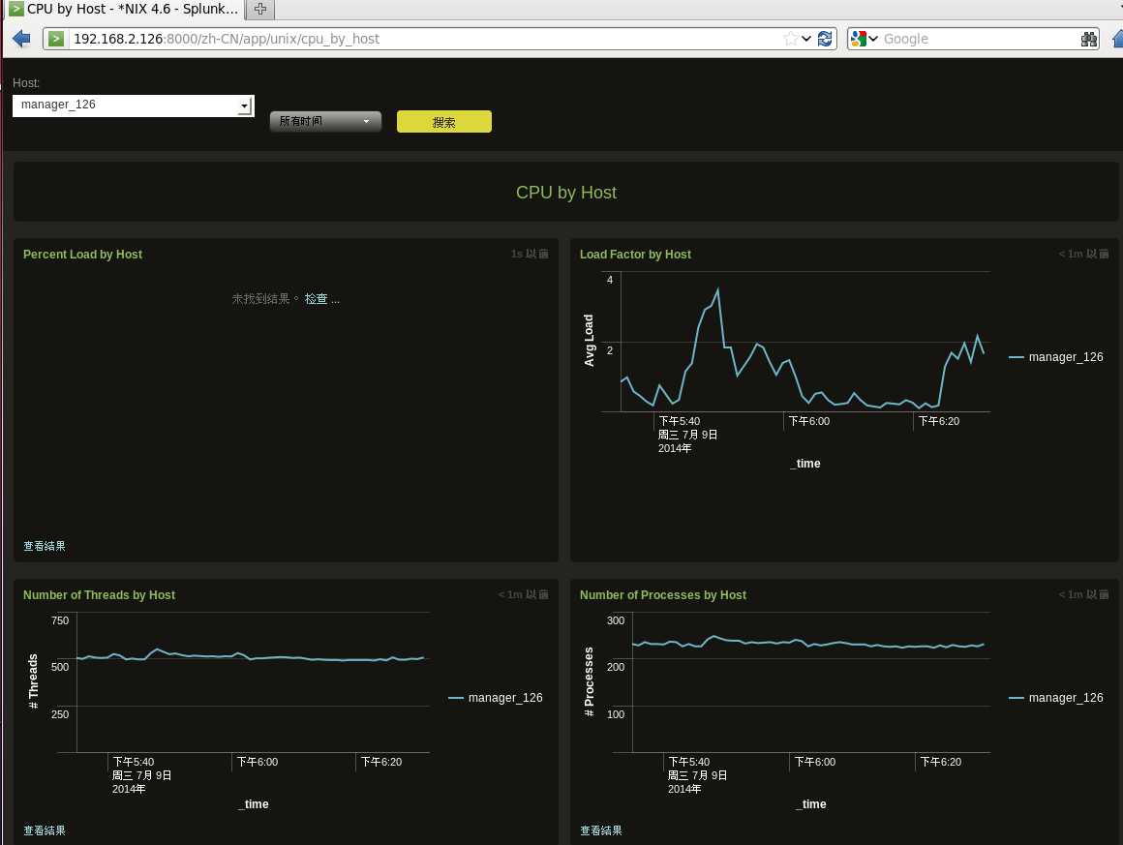The image size is (1123, 845).
Task: Click 下午6:00 label on Load Factor chart
Action: pos(809,421)
